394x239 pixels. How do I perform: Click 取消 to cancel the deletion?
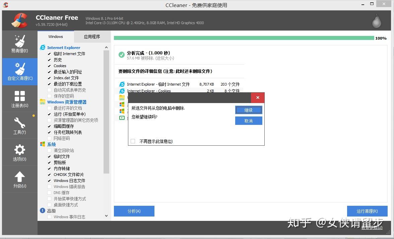point(249,121)
